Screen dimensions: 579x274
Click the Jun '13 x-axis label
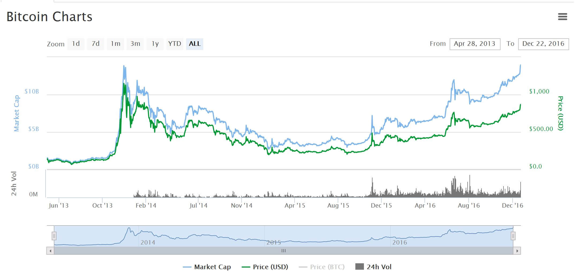pyautogui.click(x=59, y=205)
